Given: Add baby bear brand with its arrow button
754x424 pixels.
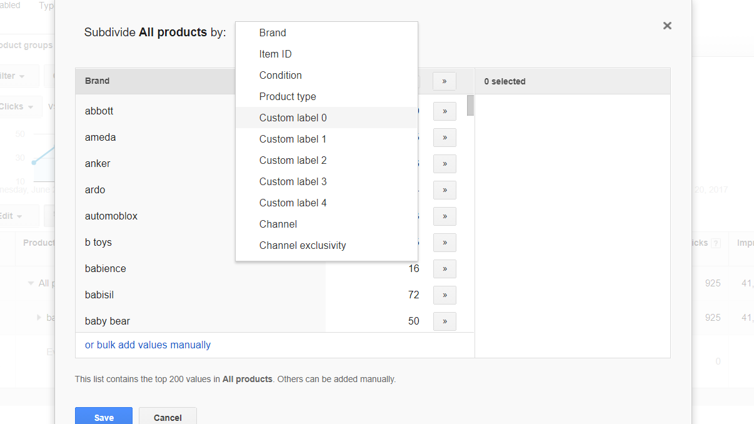Looking at the screenshot, I should pos(445,321).
